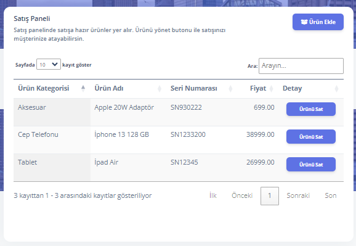Select the Aksesuar category cell
This screenshot has height=246, width=356.
coord(52,112)
